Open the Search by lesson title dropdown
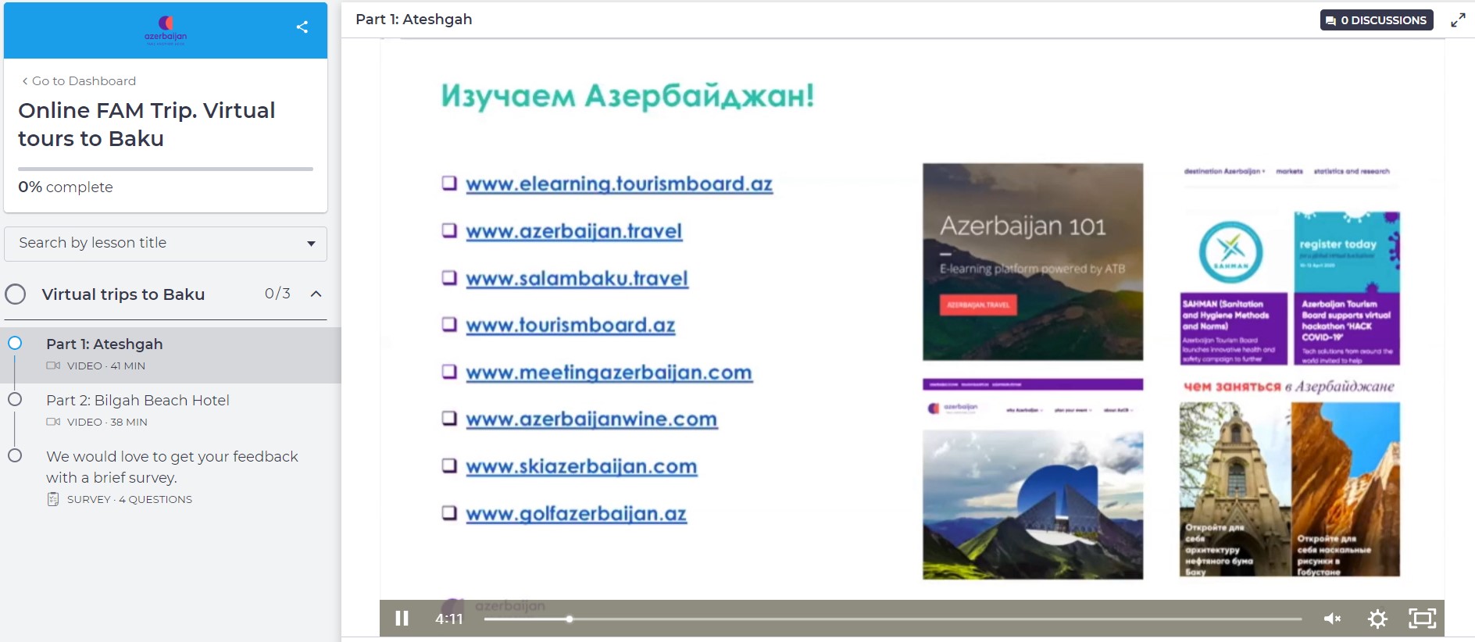Image resolution: width=1475 pixels, height=642 pixels. (x=166, y=243)
